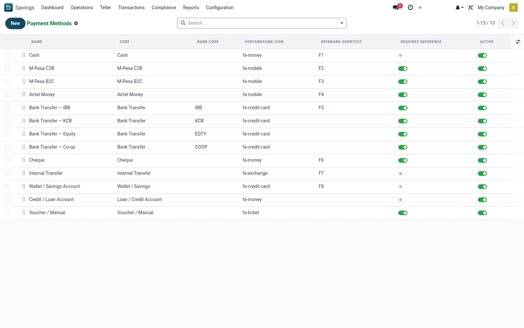Open the debug tools wrench icon

[471, 8]
